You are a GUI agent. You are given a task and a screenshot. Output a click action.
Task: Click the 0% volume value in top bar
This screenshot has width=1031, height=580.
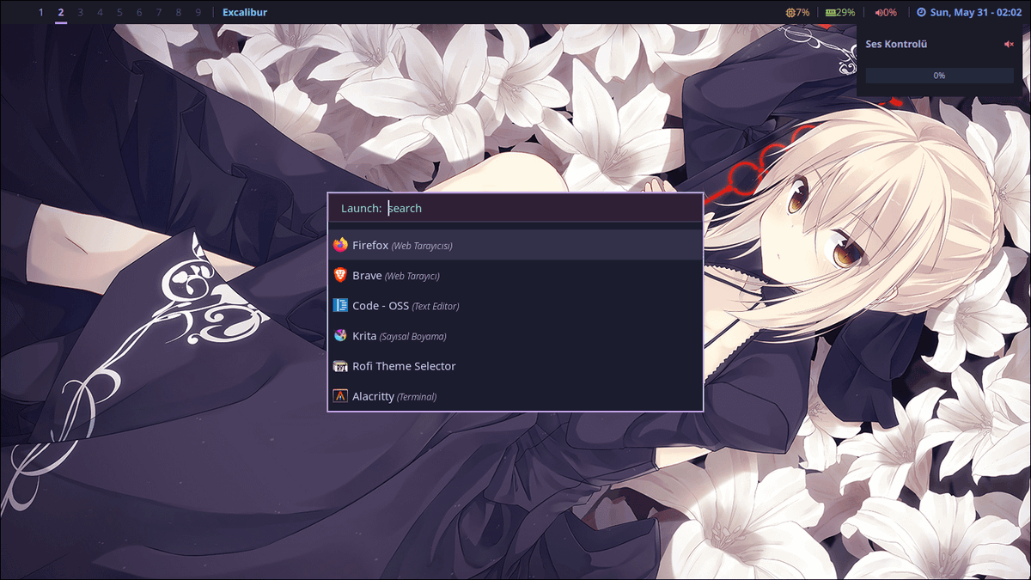(x=891, y=12)
